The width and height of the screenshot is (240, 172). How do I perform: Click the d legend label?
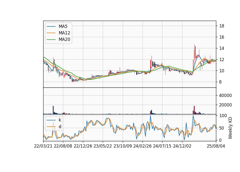pos(60,127)
